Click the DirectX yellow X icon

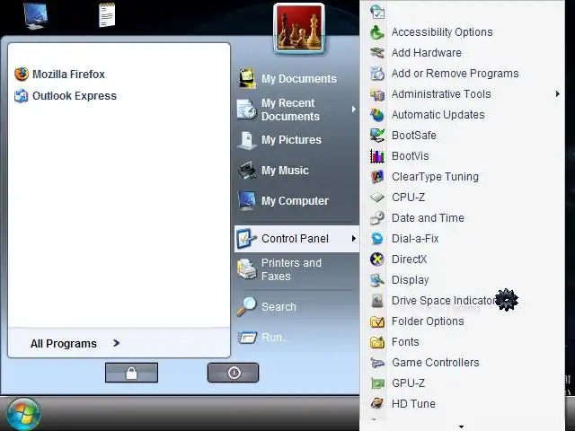(x=377, y=259)
